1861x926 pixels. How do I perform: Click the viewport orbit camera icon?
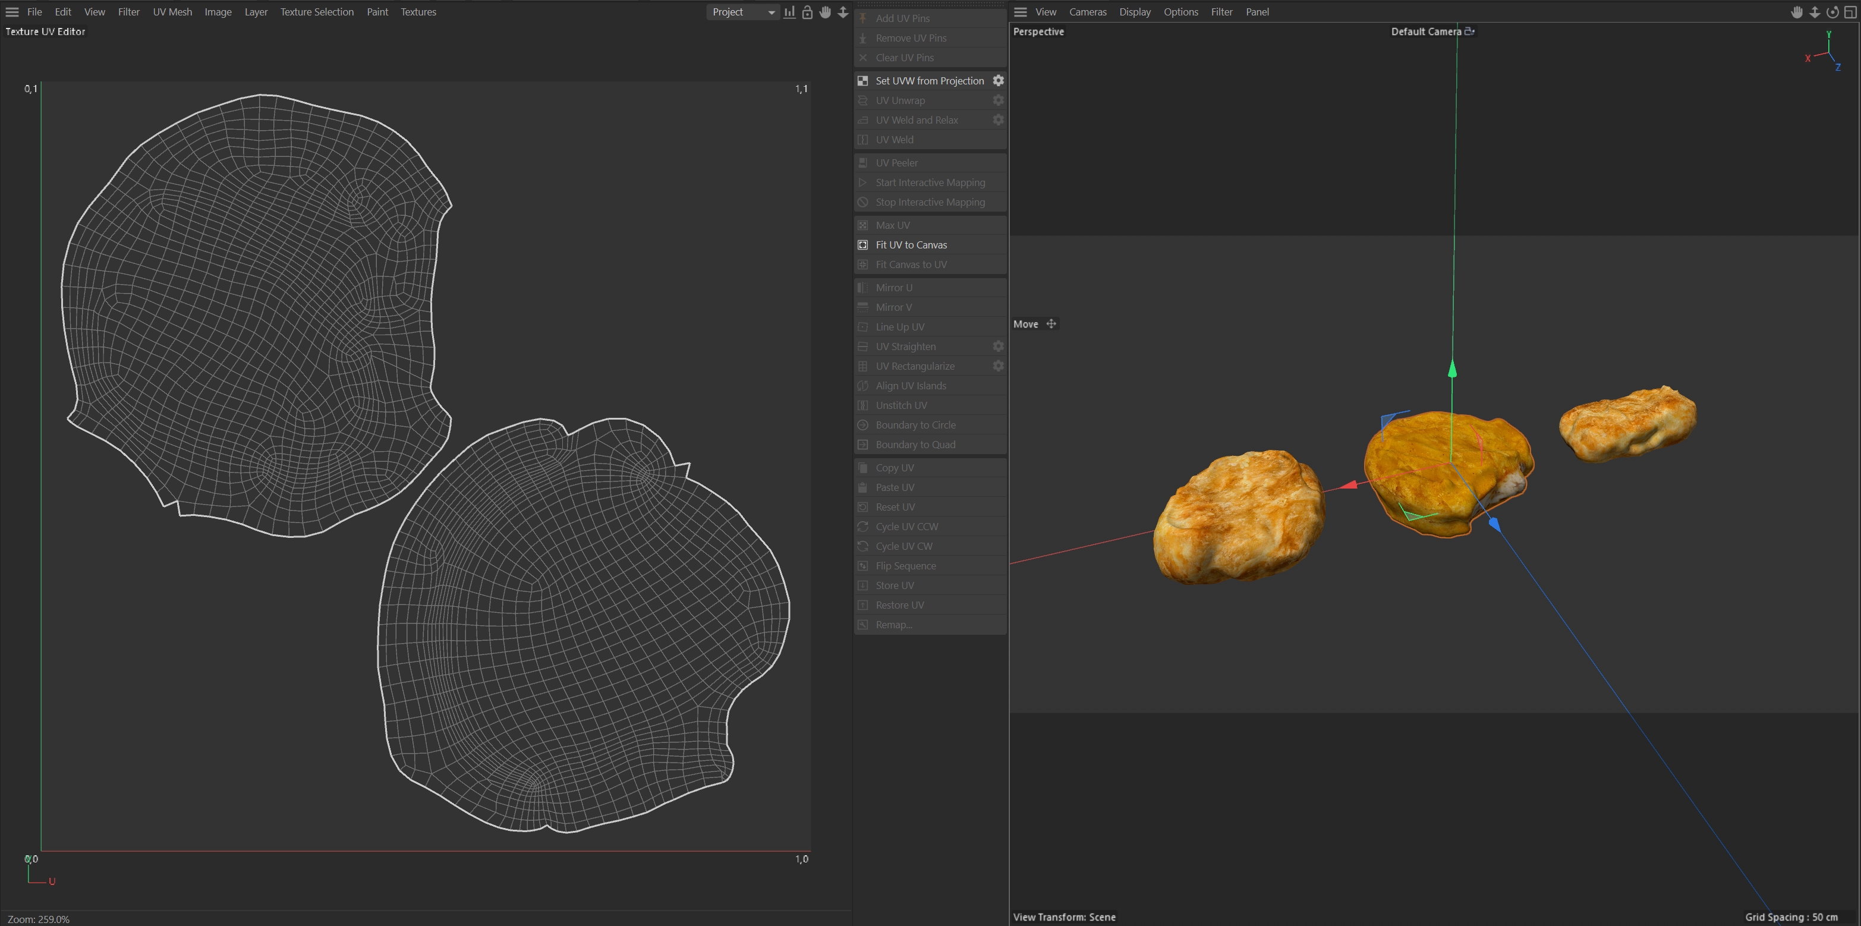[1832, 11]
